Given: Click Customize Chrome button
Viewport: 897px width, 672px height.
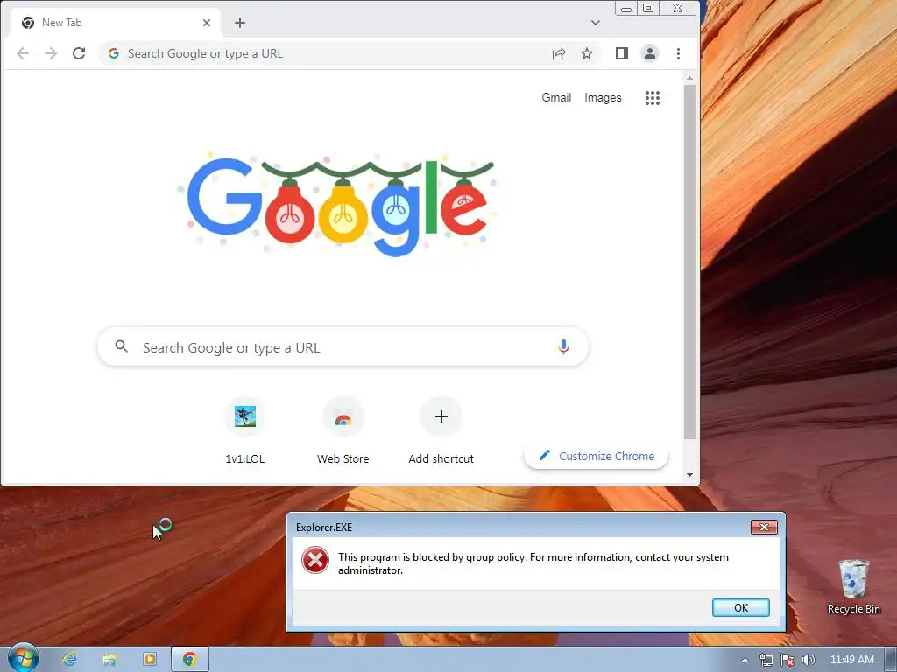Looking at the screenshot, I should pyautogui.click(x=596, y=456).
